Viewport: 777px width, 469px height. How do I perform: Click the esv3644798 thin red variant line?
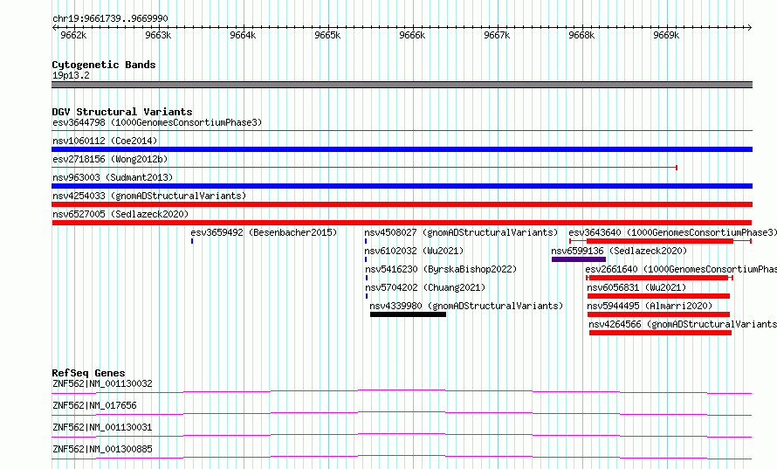tap(402, 131)
